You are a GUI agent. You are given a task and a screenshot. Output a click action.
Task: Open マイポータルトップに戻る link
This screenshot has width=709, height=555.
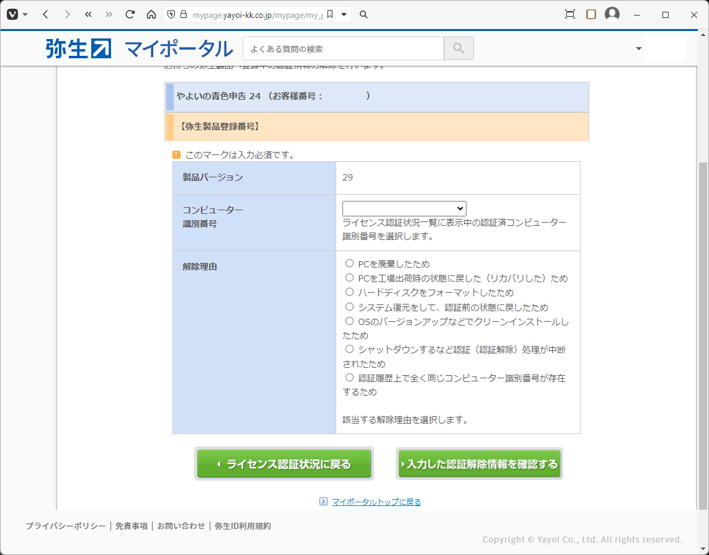[376, 502]
